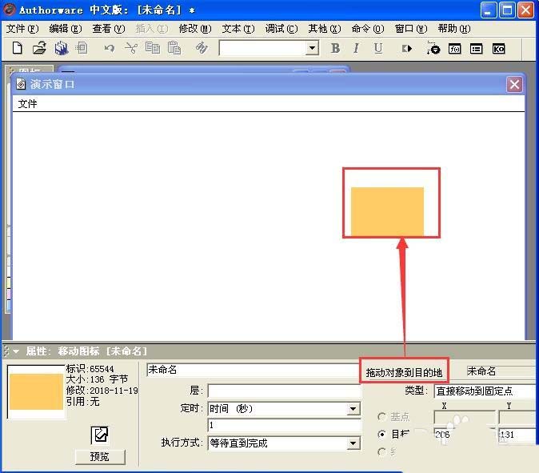
Task: Collapse the 属性 properties panel arrow
Action: (x=16, y=351)
